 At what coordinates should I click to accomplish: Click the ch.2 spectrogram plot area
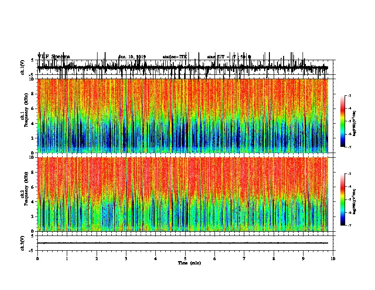[182, 194]
